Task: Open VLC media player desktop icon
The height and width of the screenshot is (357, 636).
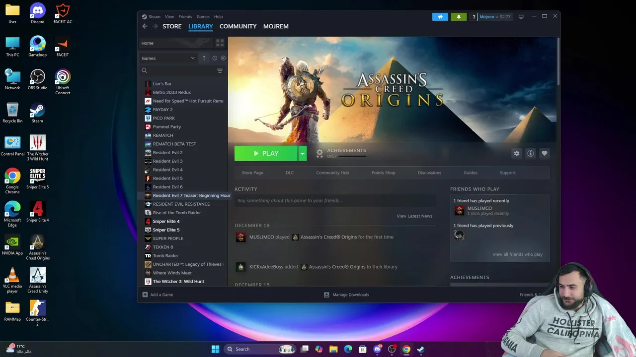Action: [x=12, y=280]
